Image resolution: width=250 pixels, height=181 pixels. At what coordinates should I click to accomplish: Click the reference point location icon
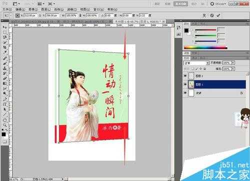[x=17, y=15]
